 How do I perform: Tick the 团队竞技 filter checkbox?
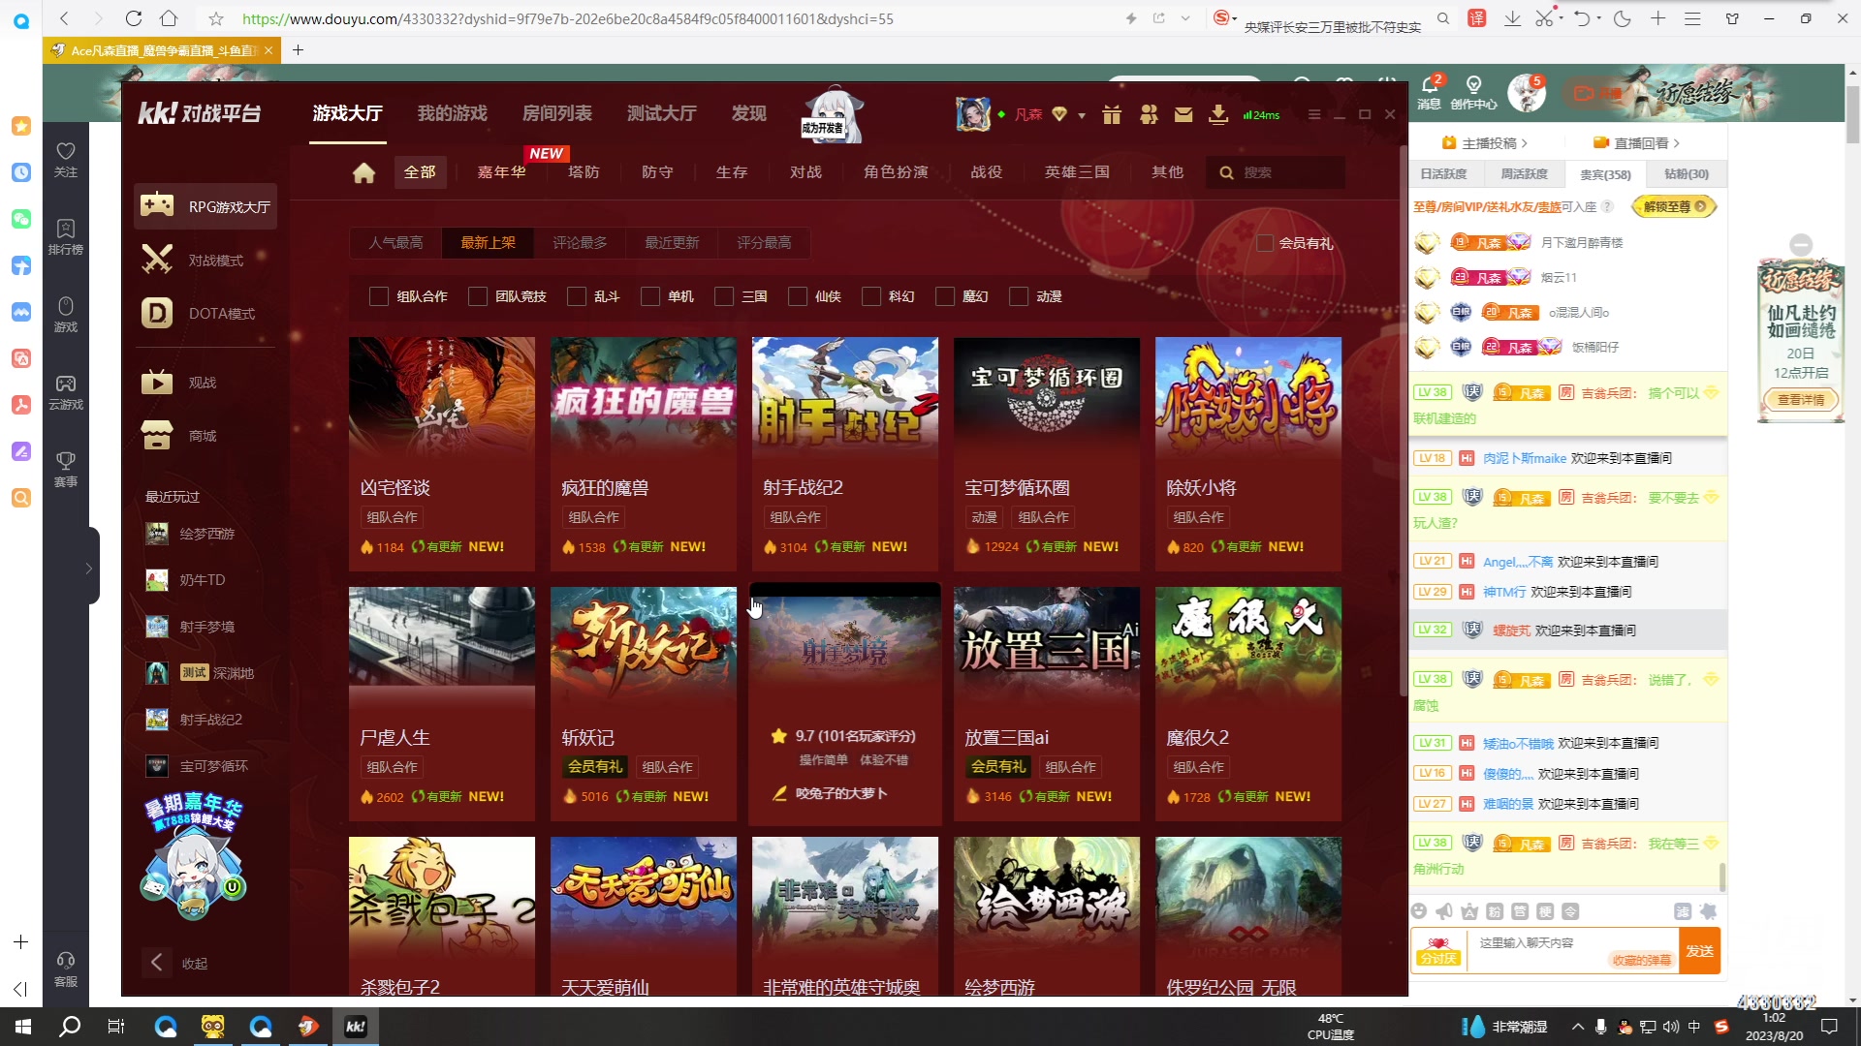[x=478, y=296]
